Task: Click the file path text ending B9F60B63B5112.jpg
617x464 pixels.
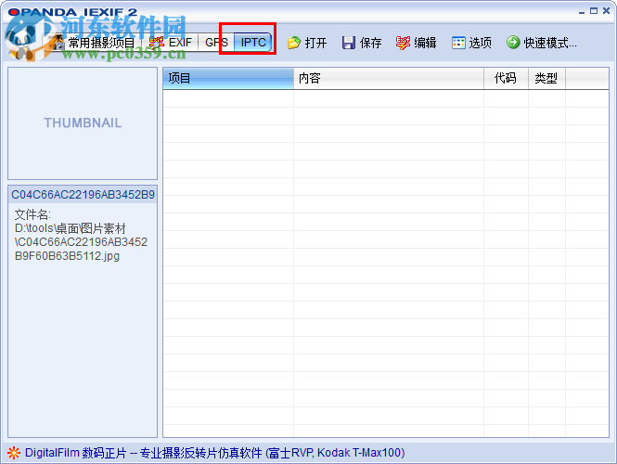Action: 81,242
